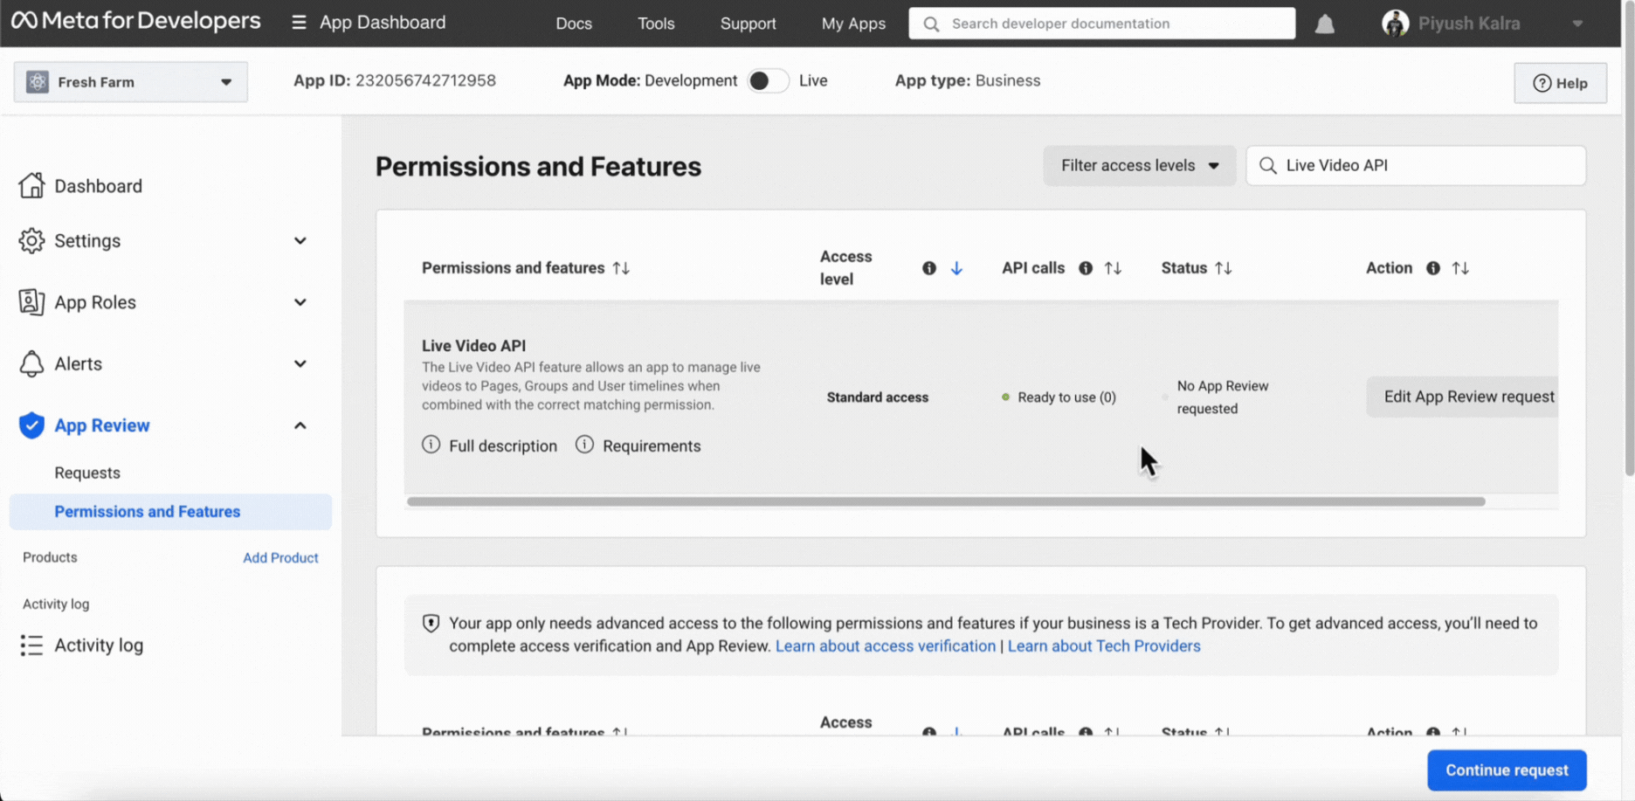Expand the Settings section chevron
1635x801 pixels.
pos(300,240)
